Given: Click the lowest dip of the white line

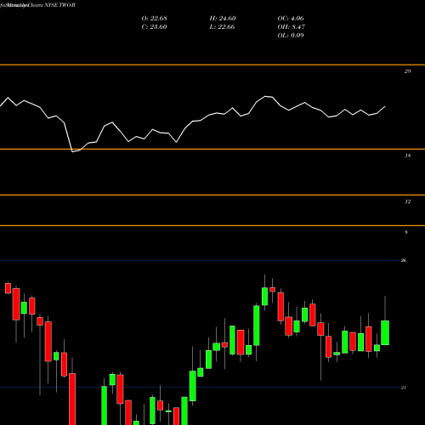Looking at the screenshot, I should point(72,152).
